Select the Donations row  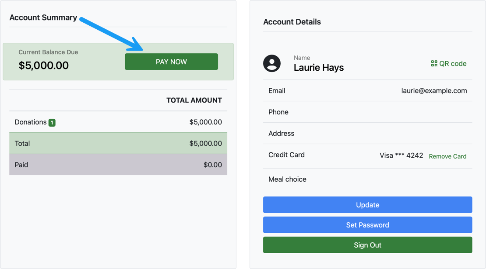(x=118, y=122)
